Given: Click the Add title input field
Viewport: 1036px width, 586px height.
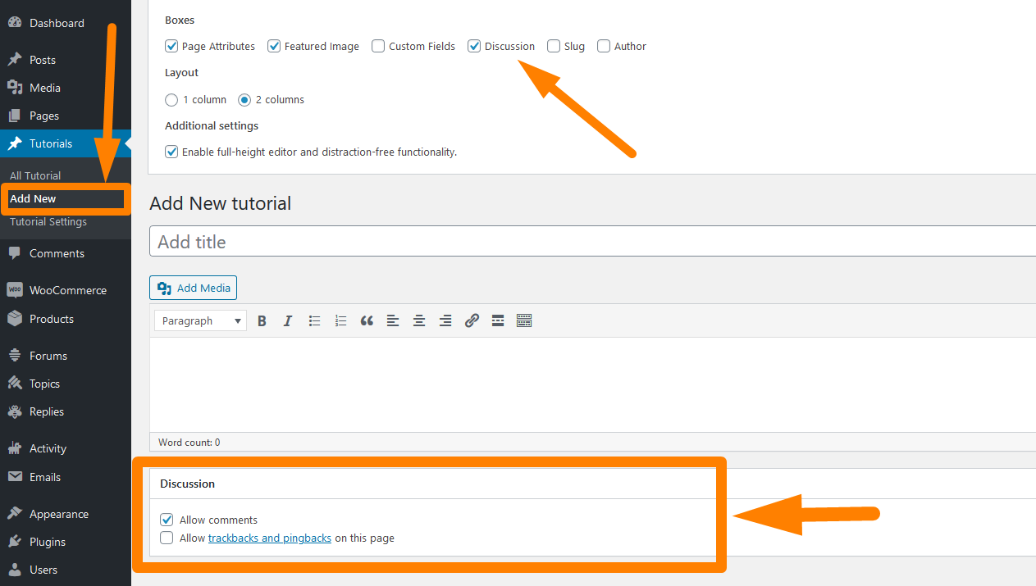Looking at the screenshot, I should (592, 242).
